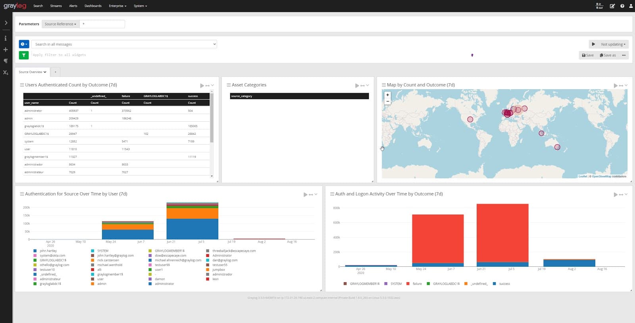The height and width of the screenshot is (323, 635).
Task: Open the Source Reference dropdown
Action: click(x=60, y=24)
